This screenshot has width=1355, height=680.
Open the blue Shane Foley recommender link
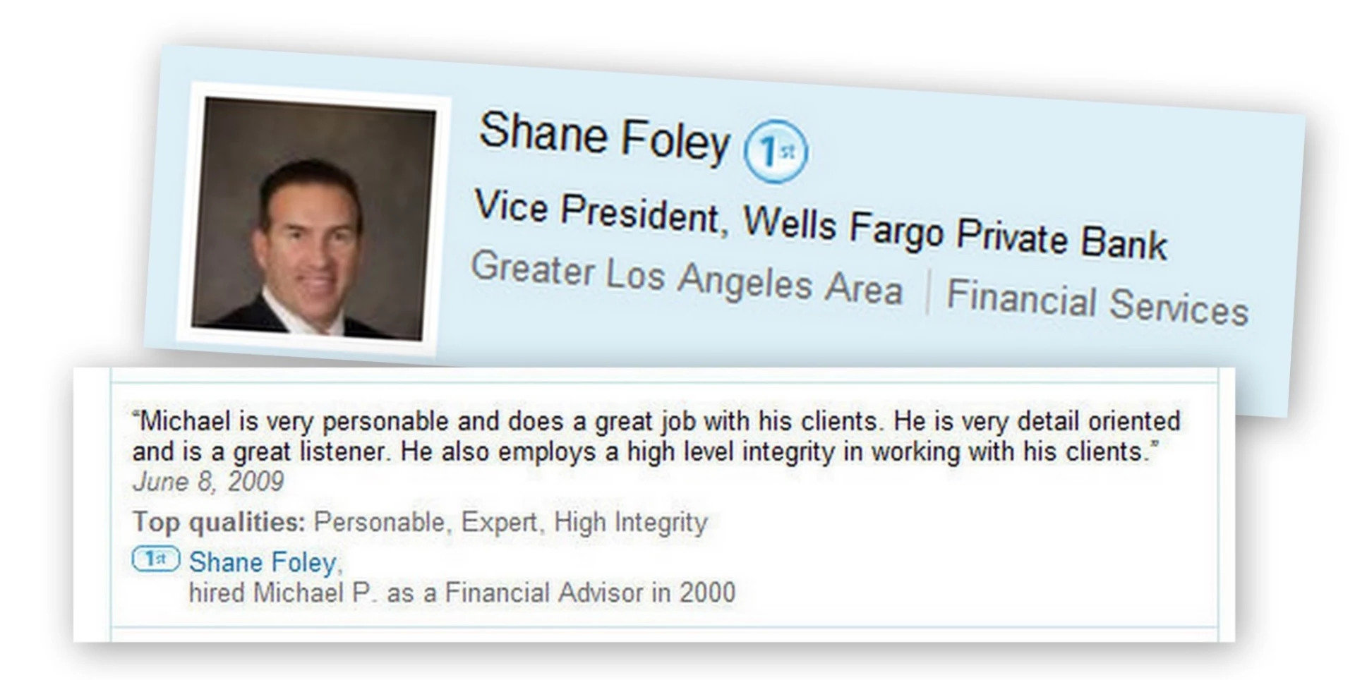[x=263, y=562]
